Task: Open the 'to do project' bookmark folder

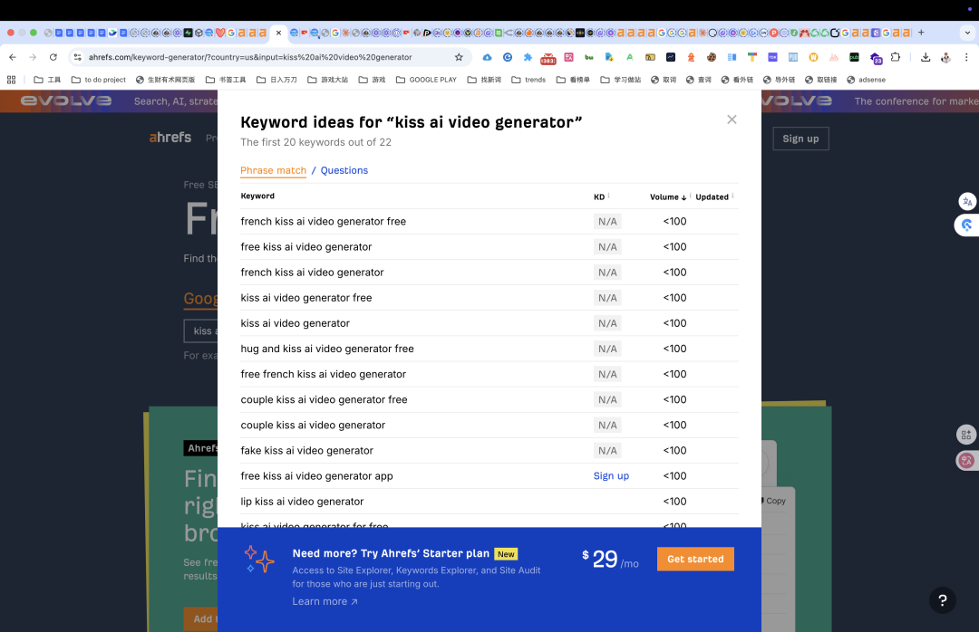Action: [99, 80]
